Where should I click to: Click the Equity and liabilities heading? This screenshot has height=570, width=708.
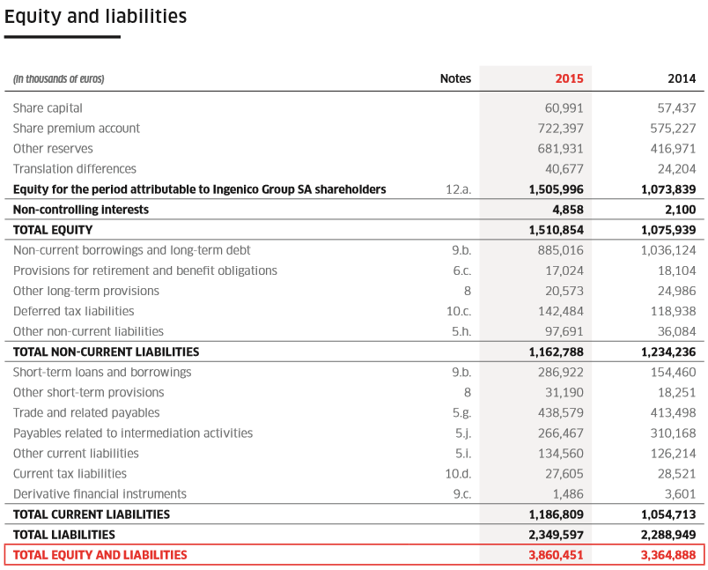[x=95, y=17]
